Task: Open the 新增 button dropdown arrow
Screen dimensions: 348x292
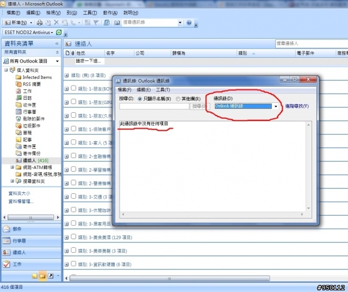Action: point(31,23)
